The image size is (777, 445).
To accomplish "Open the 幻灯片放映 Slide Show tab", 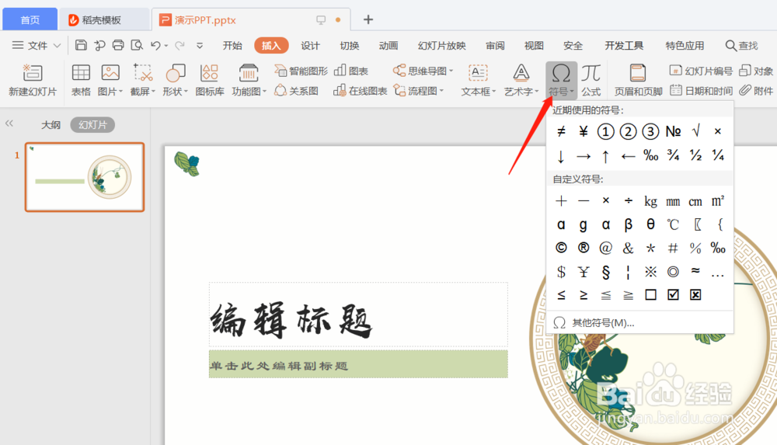I will tap(441, 46).
